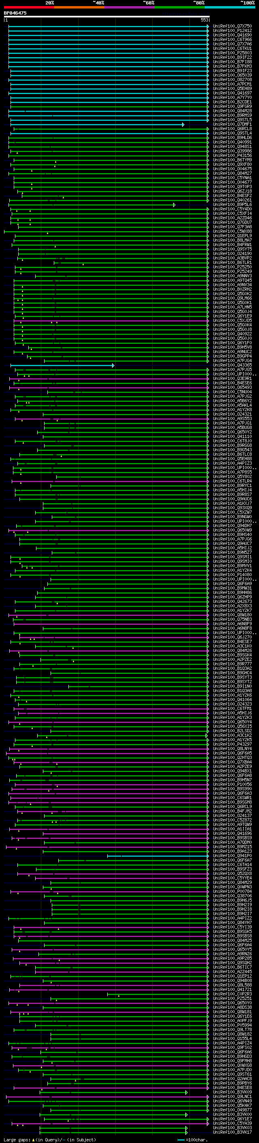The width and height of the screenshot is (259, 1143).
Task: Click the purple ~60% identity color bar
Action: [x=129, y=8]
